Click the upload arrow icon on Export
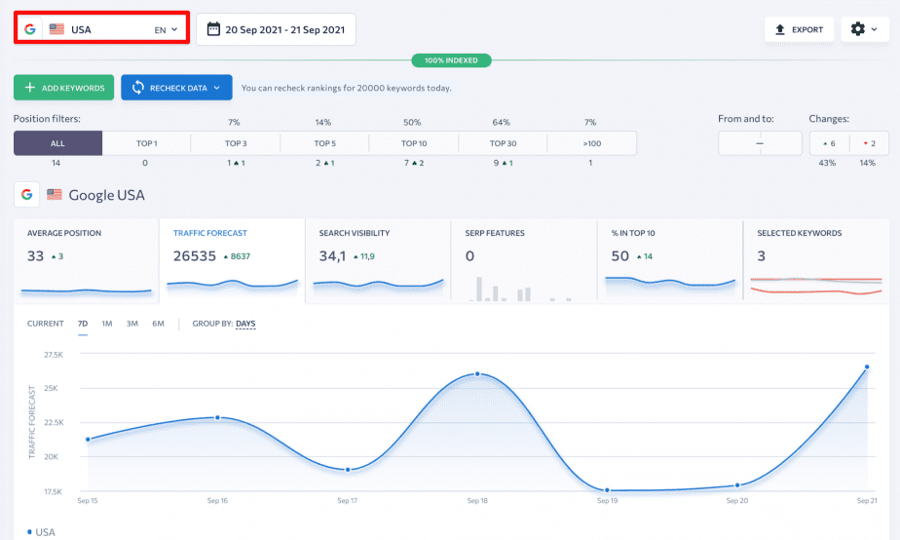The height and width of the screenshot is (540, 900). (780, 29)
